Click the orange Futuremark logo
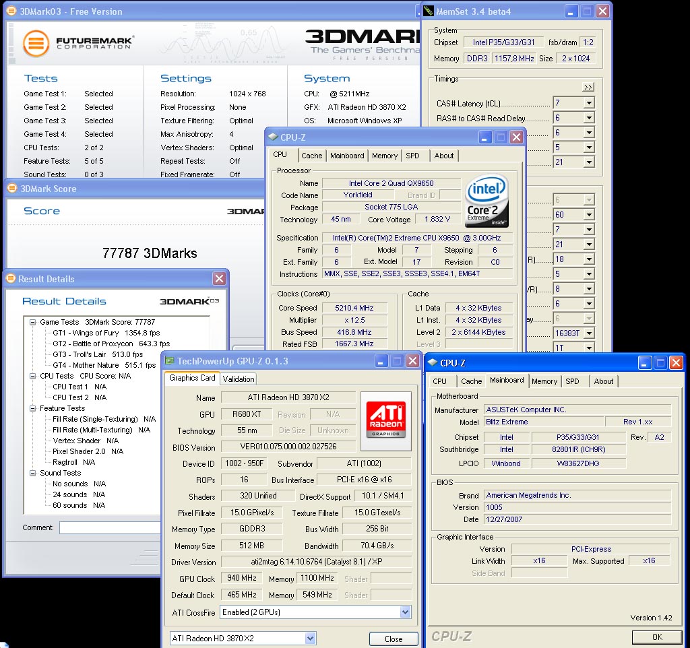This screenshot has width=690, height=648. click(36, 43)
